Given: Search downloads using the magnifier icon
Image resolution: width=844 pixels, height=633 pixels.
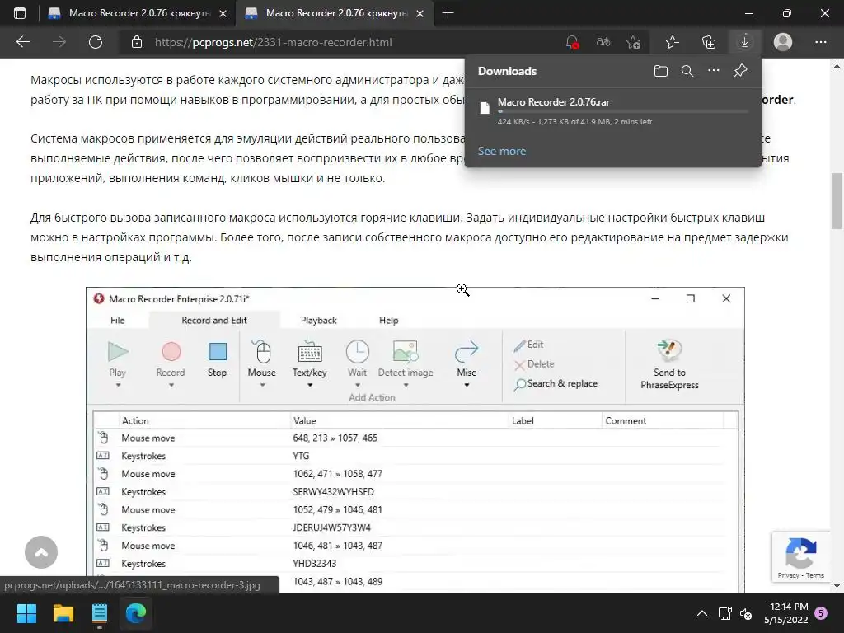Looking at the screenshot, I should pos(687,71).
